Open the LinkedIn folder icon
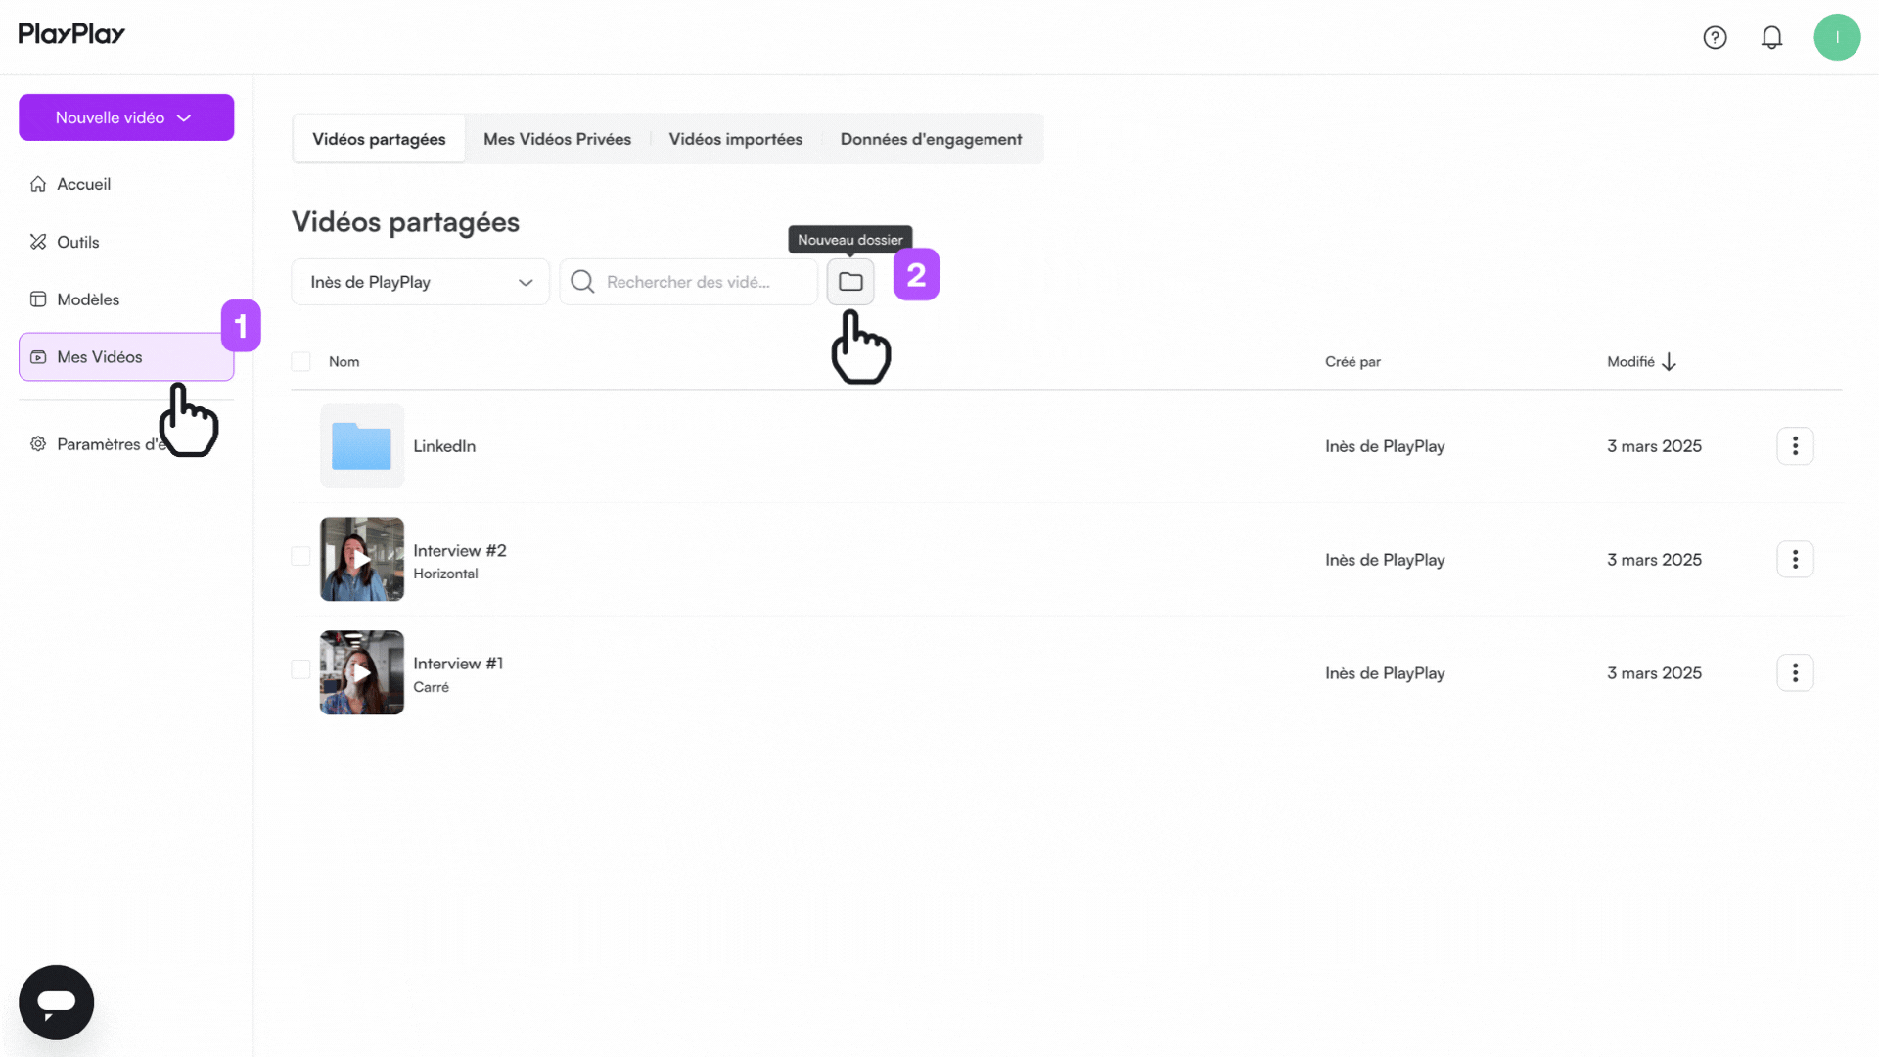 tap(361, 446)
